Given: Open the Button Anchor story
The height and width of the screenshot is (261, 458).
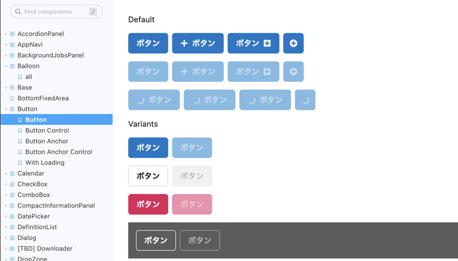Looking at the screenshot, I should pyautogui.click(x=47, y=141).
